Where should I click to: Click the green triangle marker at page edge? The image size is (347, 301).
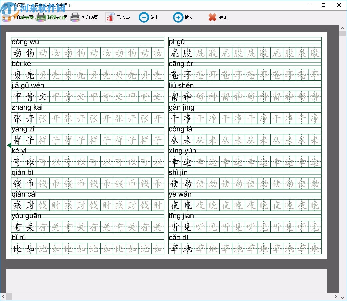click(x=9, y=145)
